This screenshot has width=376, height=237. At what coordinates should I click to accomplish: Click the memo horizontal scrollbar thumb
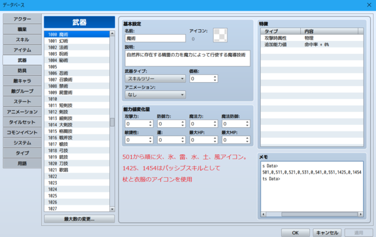click(320, 214)
